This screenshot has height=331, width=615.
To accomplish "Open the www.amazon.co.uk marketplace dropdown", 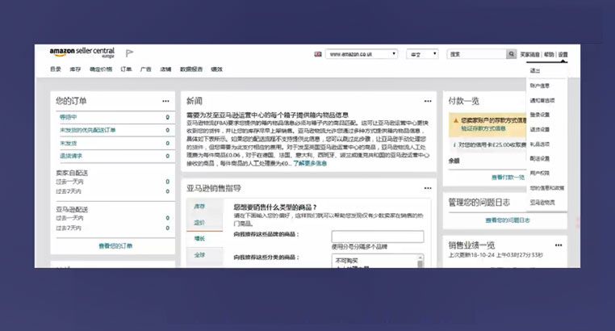I will 362,54.
